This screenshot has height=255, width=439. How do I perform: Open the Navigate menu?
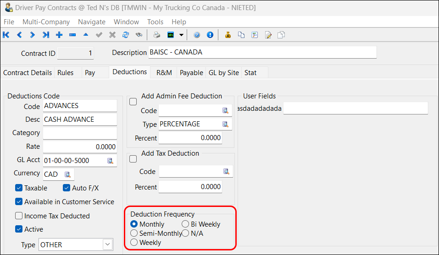(x=92, y=22)
